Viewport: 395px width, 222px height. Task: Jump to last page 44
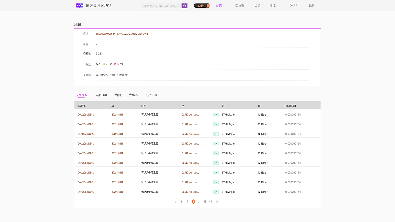coord(210,202)
